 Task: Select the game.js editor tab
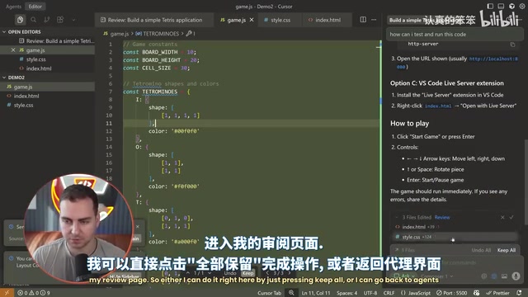237,20
